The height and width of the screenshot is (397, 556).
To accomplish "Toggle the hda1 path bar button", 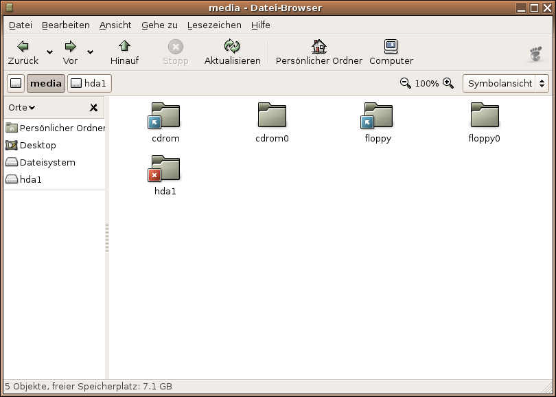I will (89, 84).
